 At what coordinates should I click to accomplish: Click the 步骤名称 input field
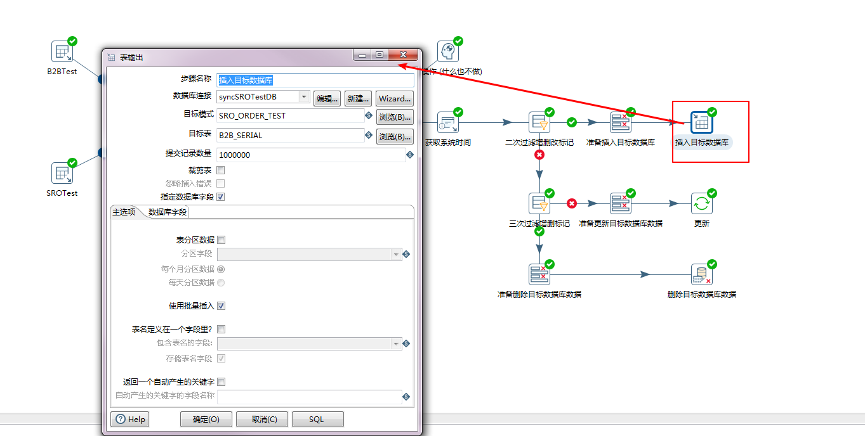click(x=315, y=80)
